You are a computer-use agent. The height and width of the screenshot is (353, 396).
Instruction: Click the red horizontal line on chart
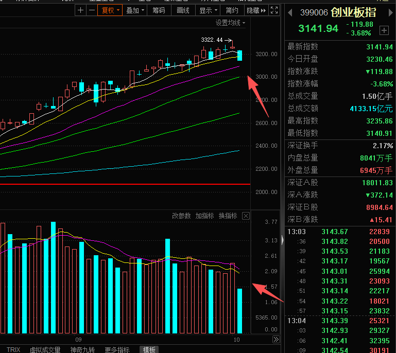(x=125, y=184)
